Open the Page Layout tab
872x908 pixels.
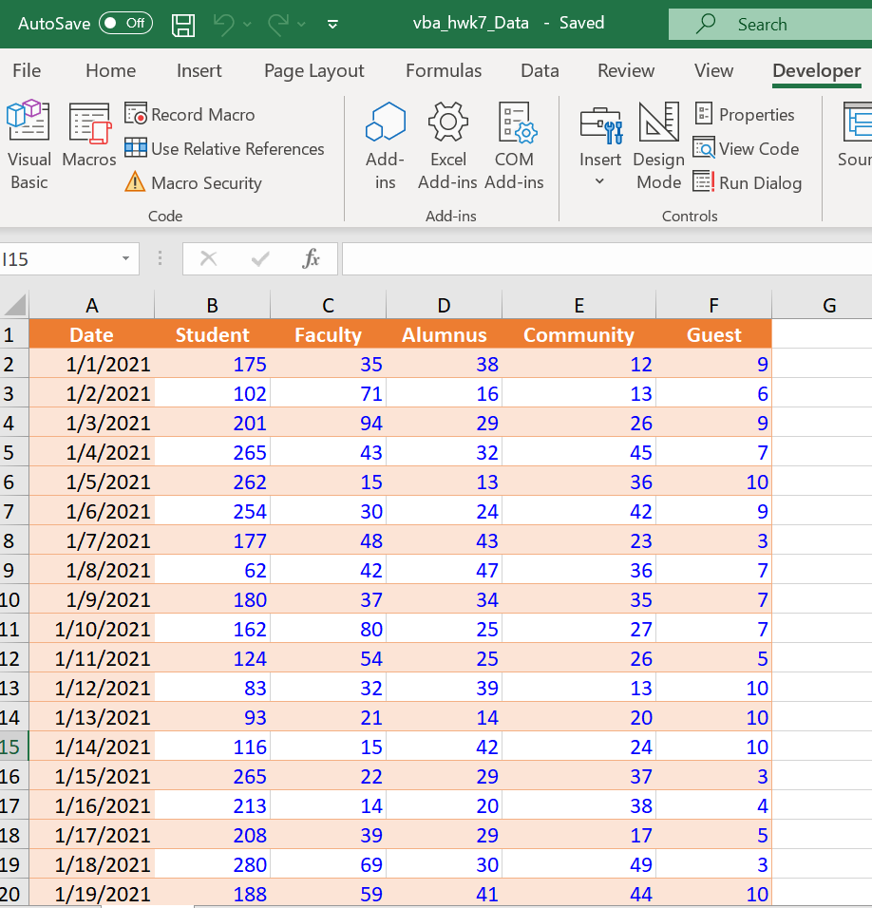click(x=313, y=71)
